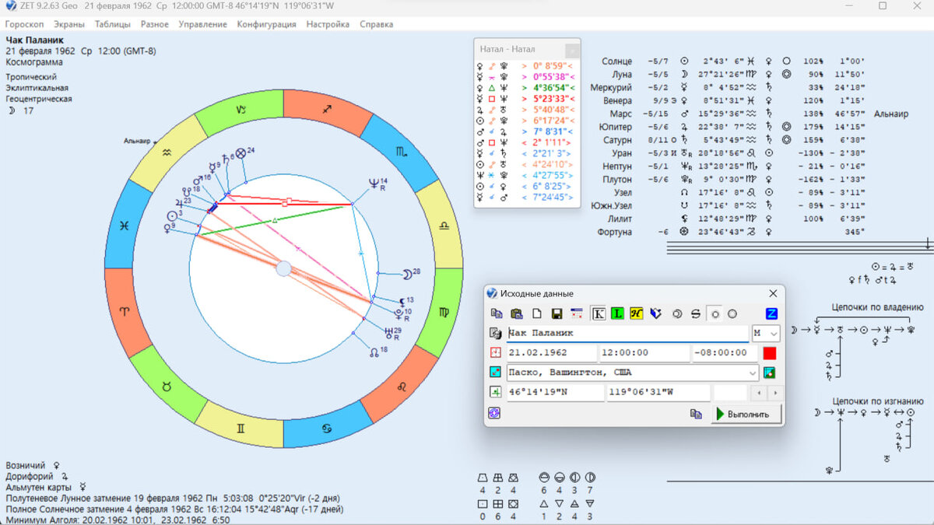Screen dimensions: 934x525
Task: Close the Исходные данные dialog
Action: (773, 293)
